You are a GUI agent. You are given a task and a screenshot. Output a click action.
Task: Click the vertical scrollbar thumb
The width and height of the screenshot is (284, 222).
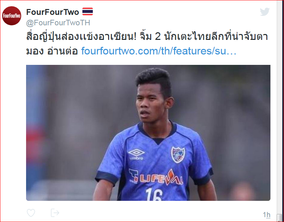coord(279,217)
